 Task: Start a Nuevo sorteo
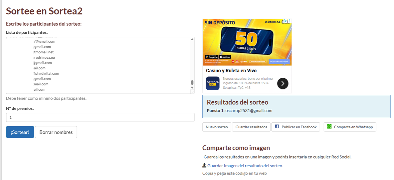pos(217,127)
